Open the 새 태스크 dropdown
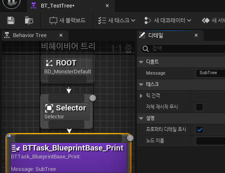225x173 pixels. pyautogui.click(x=116, y=20)
